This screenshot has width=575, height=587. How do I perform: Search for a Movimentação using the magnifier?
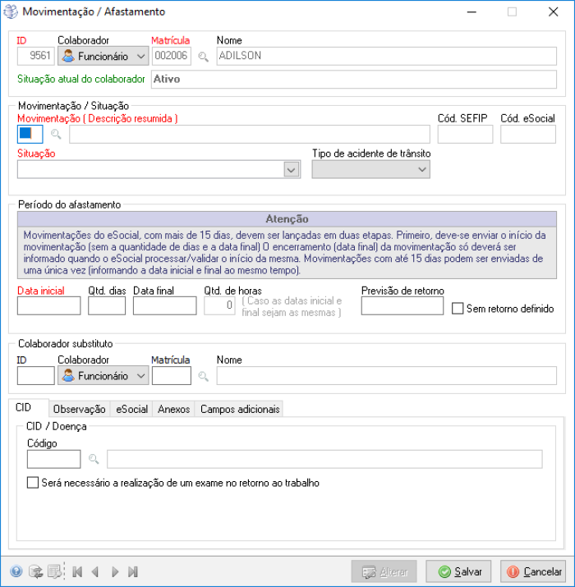[57, 134]
